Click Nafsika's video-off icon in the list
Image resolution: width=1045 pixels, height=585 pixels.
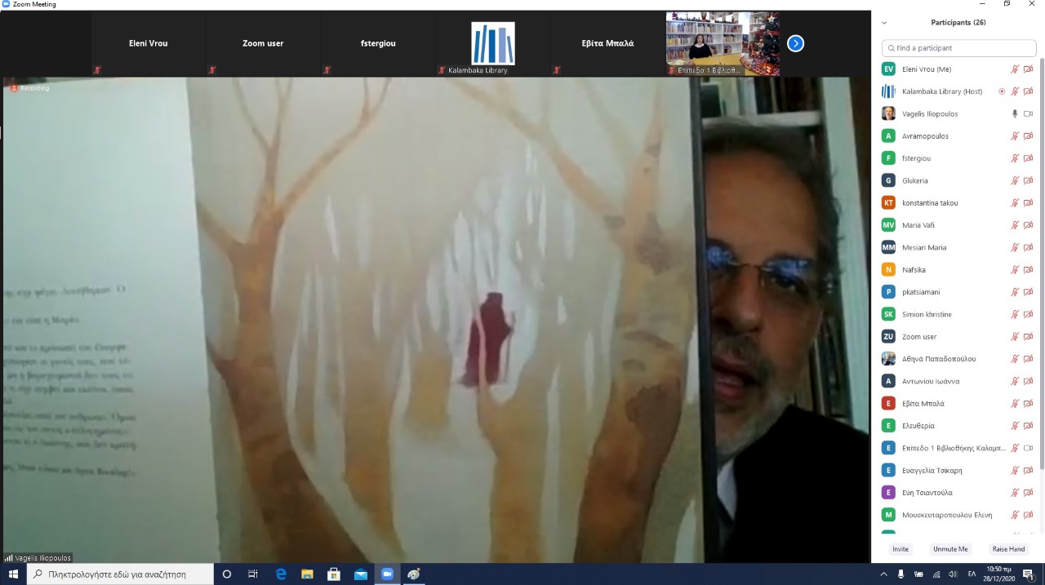click(1028, 269)
